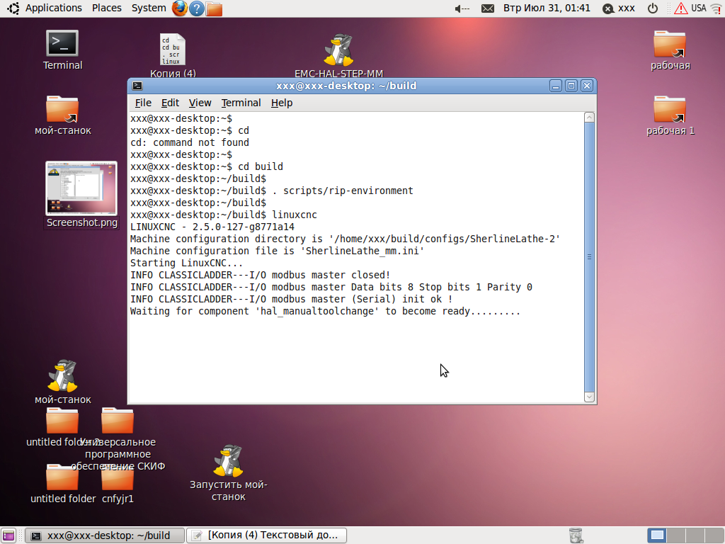Open the Универсальное программное обеспечение СКИФ folder
Viewport: 725px width, 544px height.
click(118, 421)
